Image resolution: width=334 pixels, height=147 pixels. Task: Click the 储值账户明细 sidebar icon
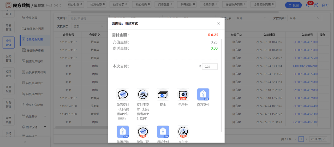(23, 61)
